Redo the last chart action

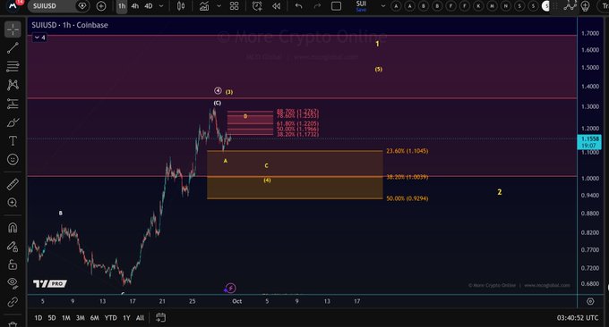coord(317,6)
